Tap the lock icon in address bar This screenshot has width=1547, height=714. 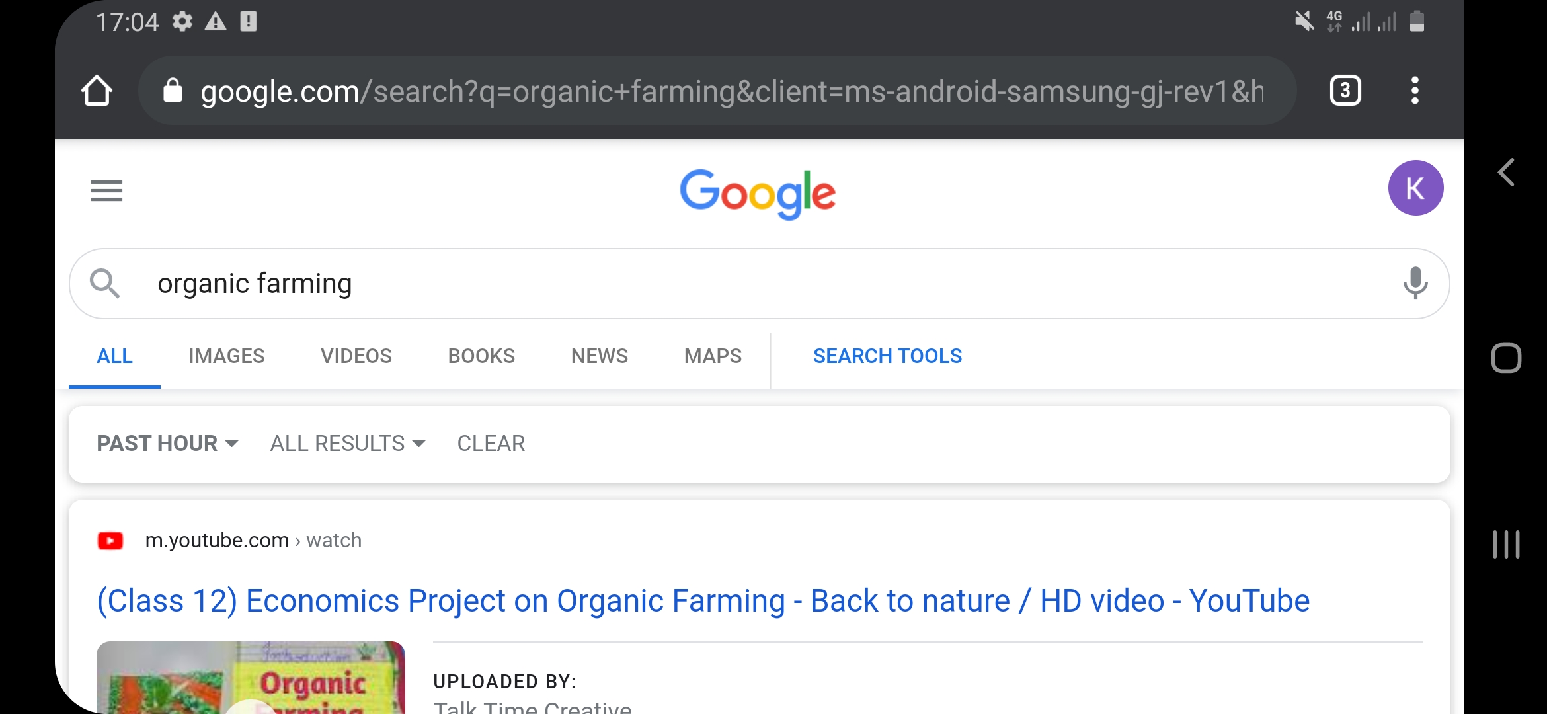[x=173, y=91]
